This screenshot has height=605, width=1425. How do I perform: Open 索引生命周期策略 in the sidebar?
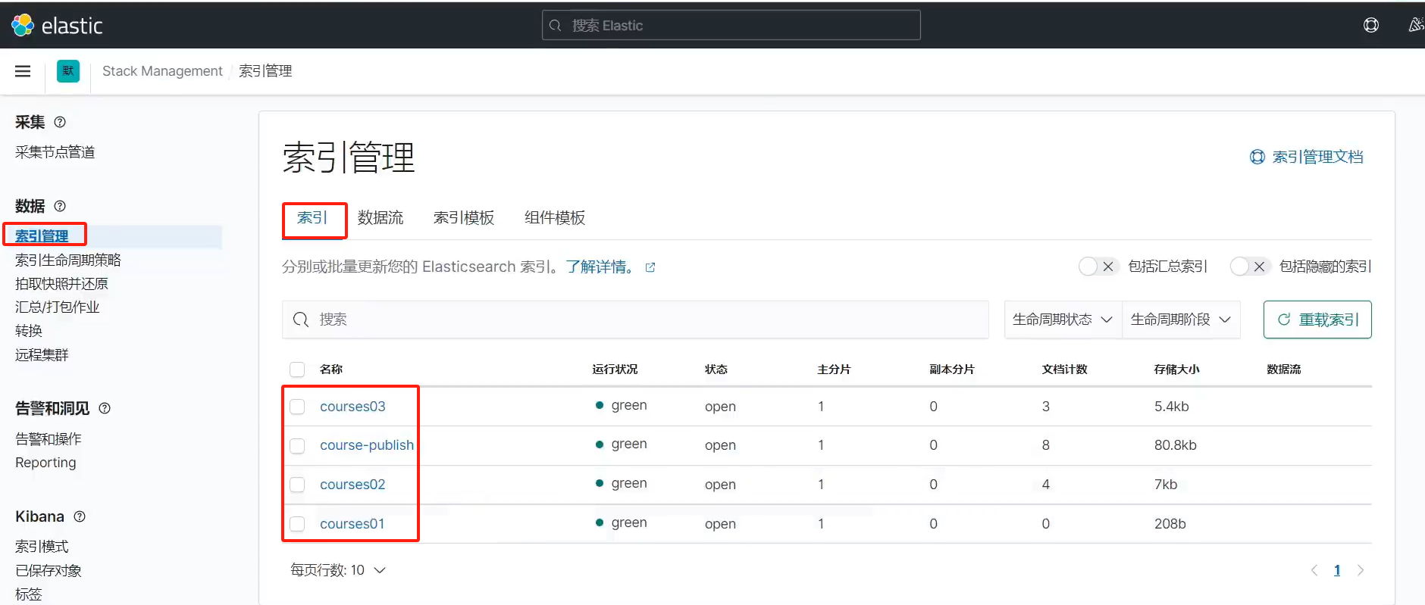[68, 260]
